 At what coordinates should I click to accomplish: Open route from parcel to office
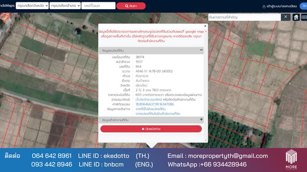pyautogui.click(x=158, y=114)
